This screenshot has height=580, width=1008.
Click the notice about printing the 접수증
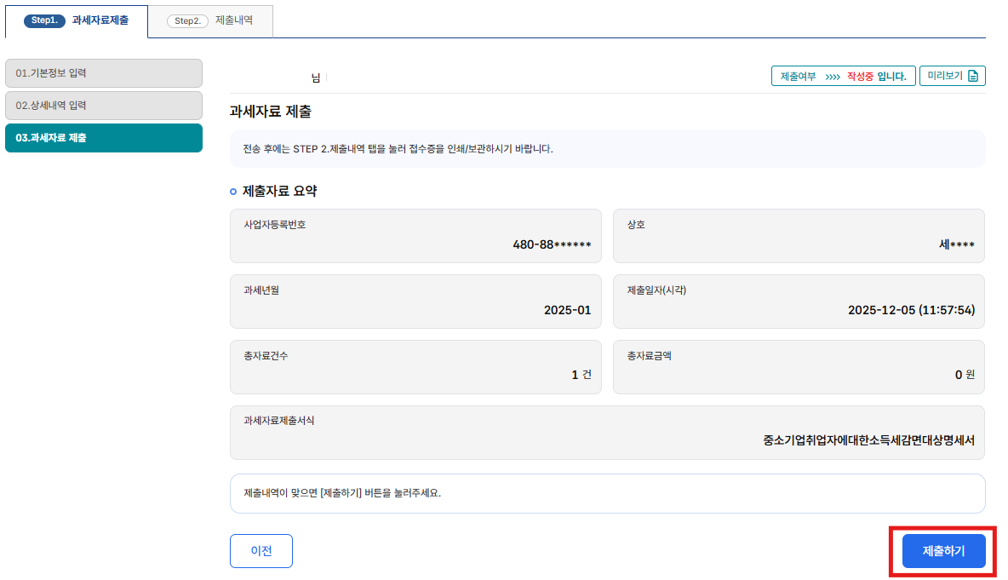point(607,149)
